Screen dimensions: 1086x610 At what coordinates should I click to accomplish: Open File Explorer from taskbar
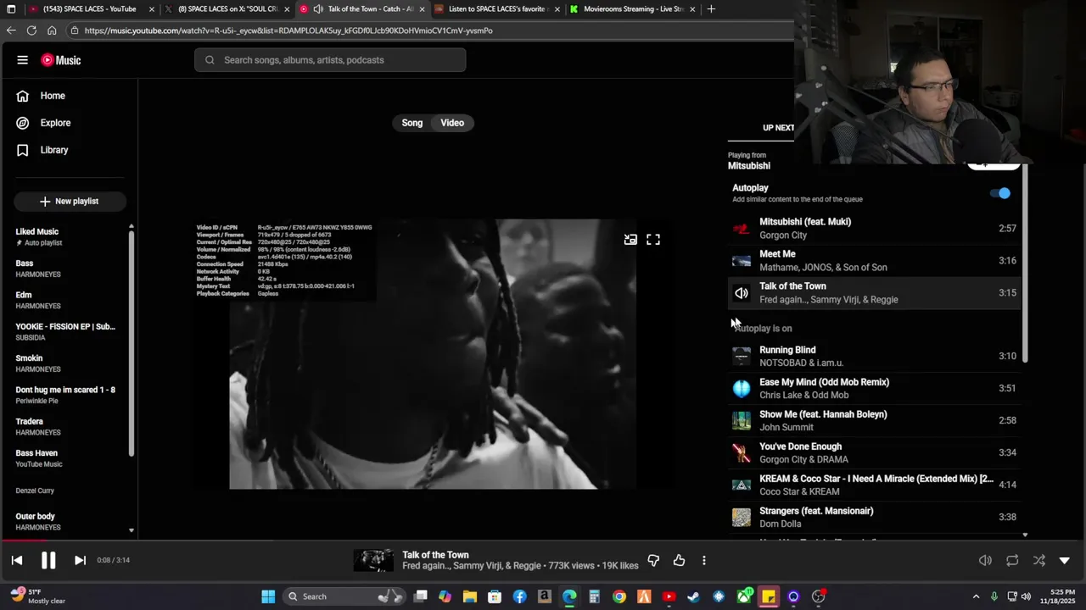pos(470,596)
